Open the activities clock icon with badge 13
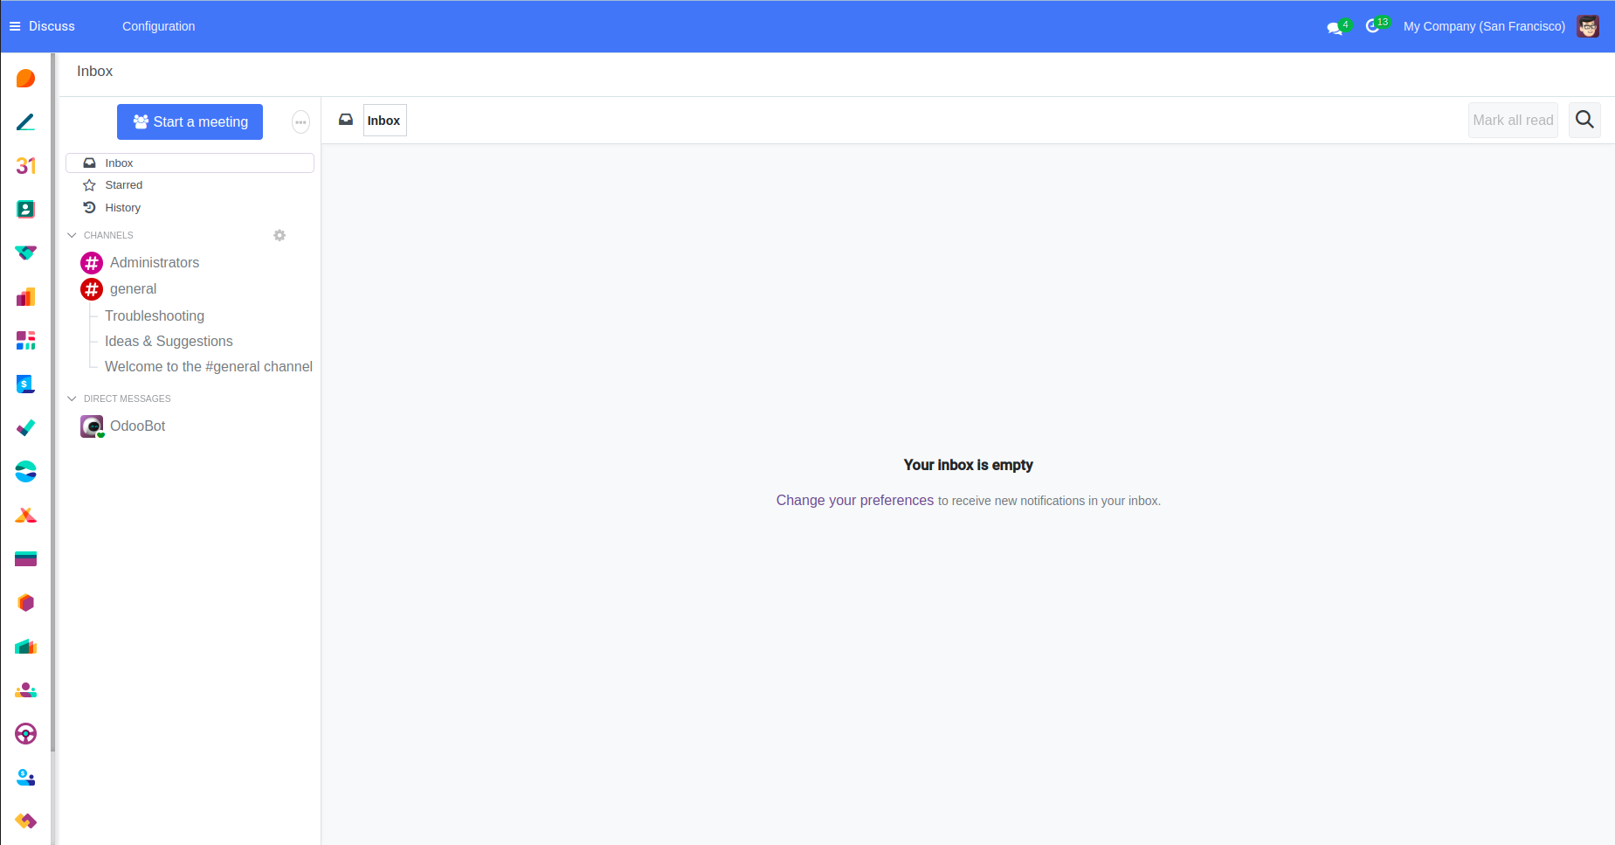 coord(1373,26)
